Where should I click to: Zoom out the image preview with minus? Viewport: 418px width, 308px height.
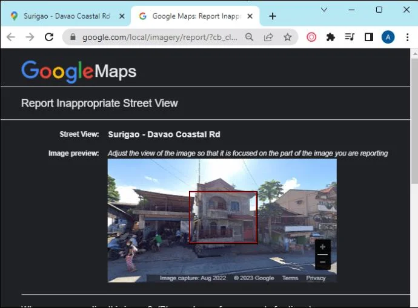pyautogui.click(x=322, y=262)
